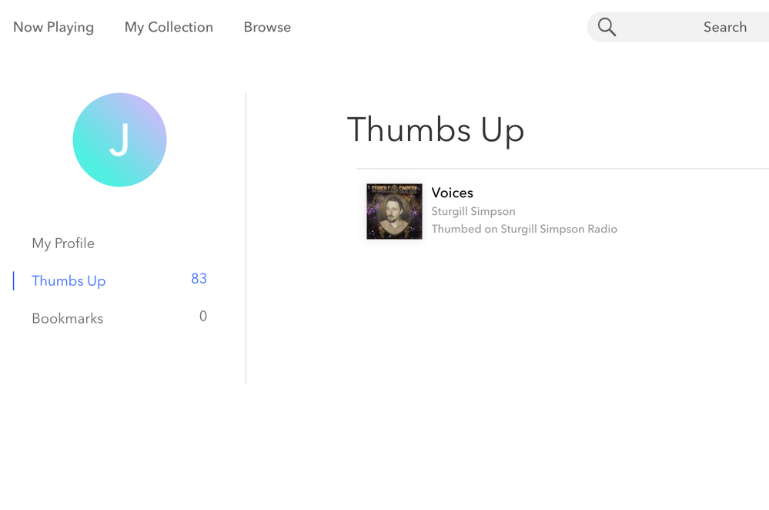Open the My Collection tab
Screen dimensions: 769x510
pyautogui.click(x=169, y=27)
